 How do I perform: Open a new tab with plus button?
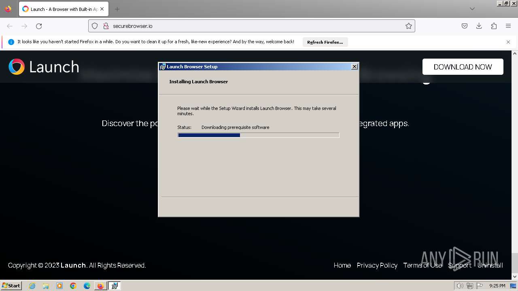(x=117, y=9)
